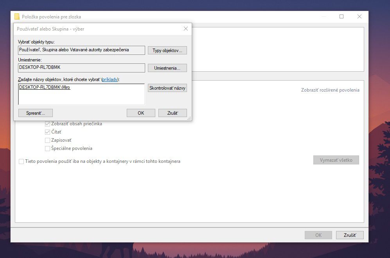Enable the Špeciálne povolenia checkbox
This screenshot has height=258, width=390.
click(47, 148)
